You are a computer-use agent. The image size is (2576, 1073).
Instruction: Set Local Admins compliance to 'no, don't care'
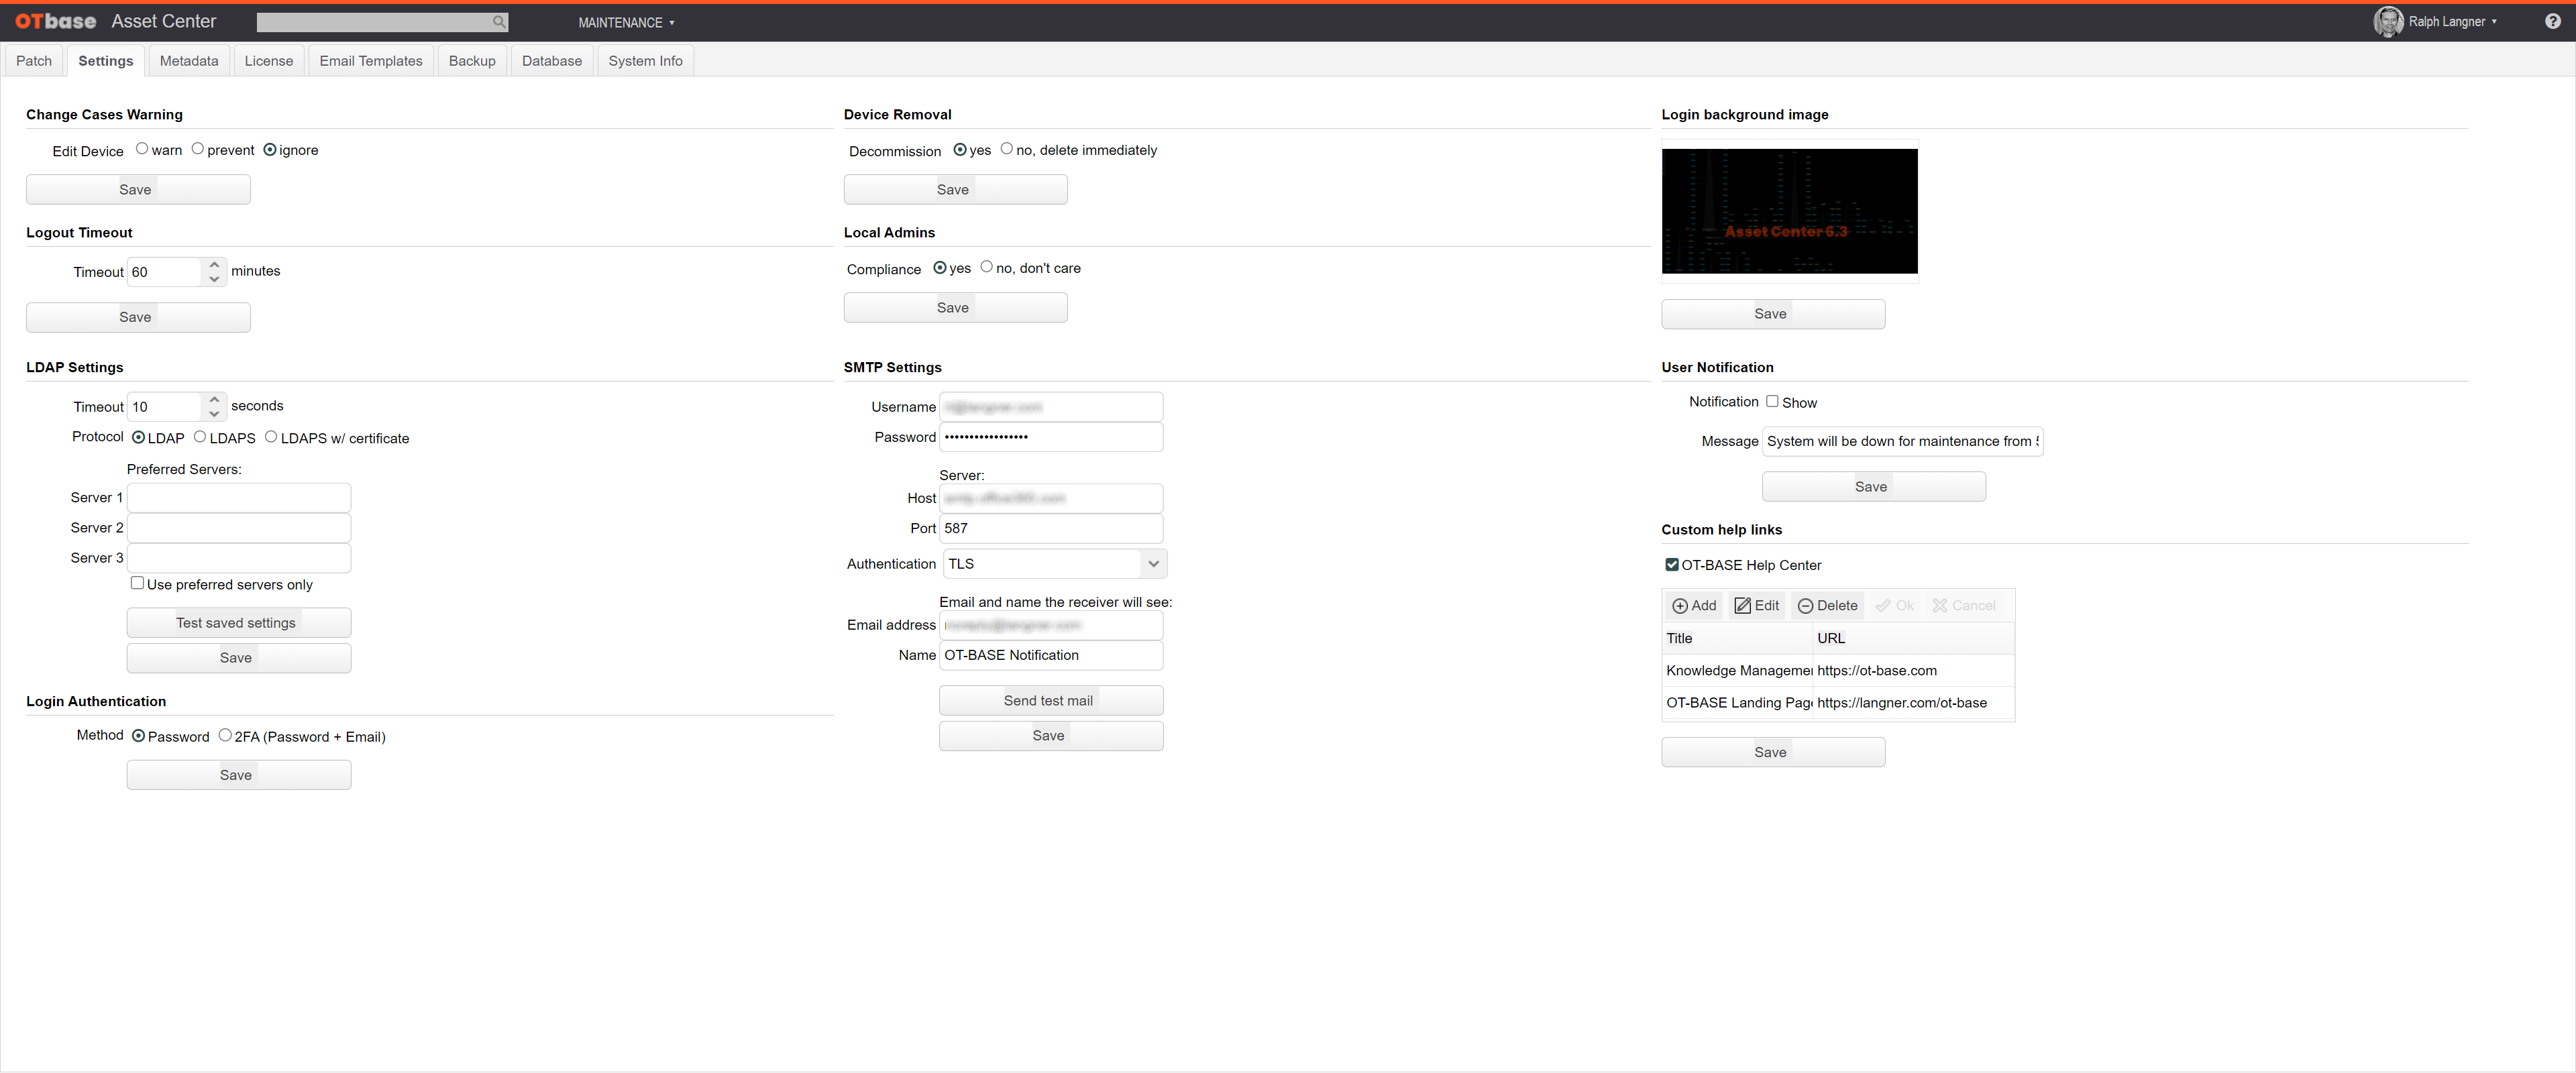click(987, 267)
